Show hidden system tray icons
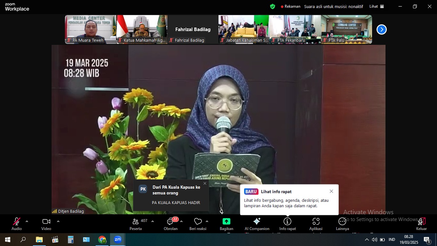The height and width of the screenshot is (246, 437). (x=367, y=240)
